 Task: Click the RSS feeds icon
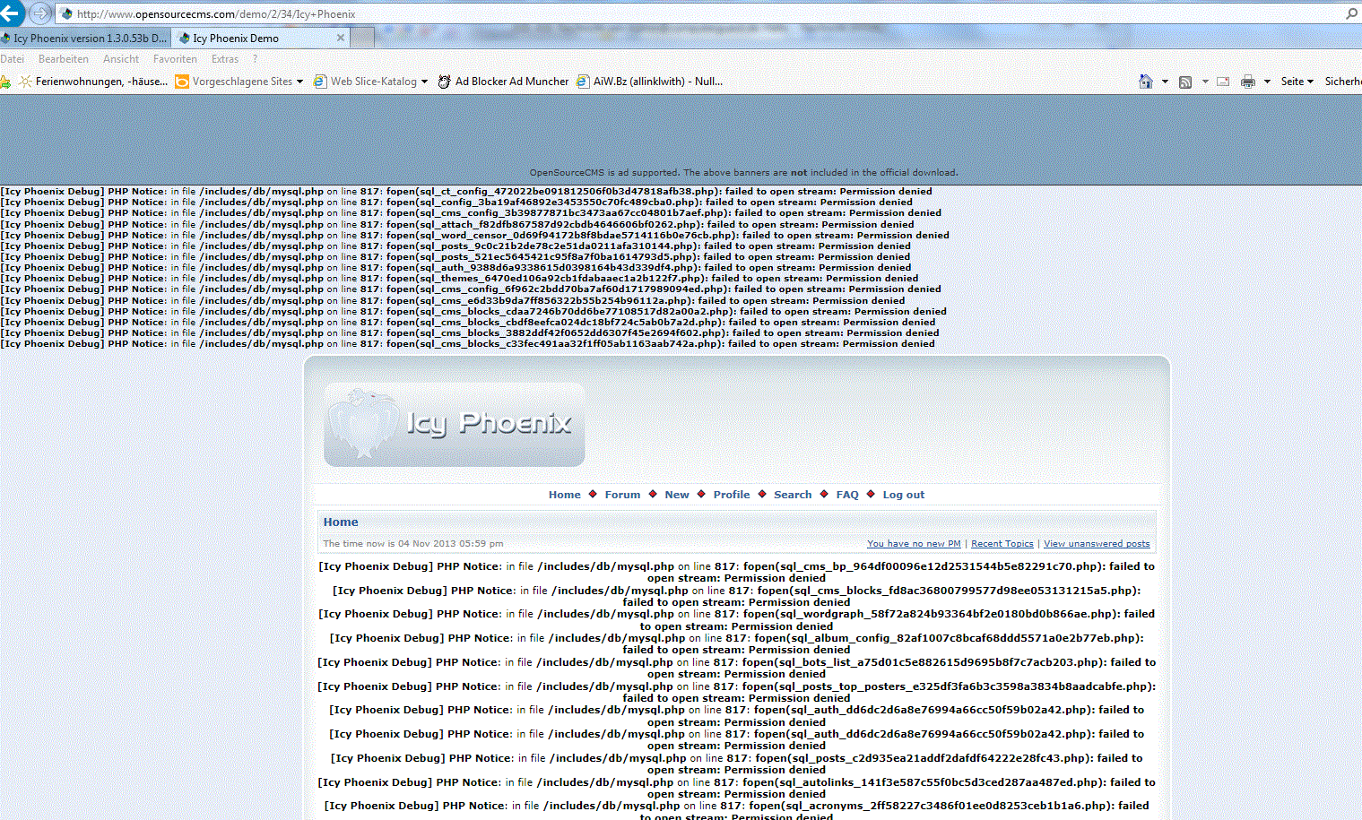tap(1185, 82)
